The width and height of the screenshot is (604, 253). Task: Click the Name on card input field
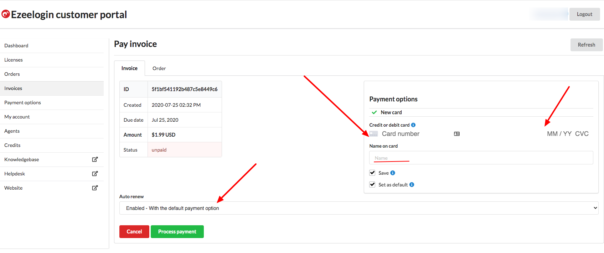coord(481,158)
